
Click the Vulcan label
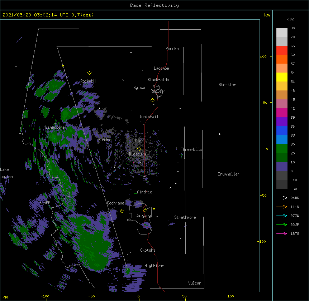(x=195, y=283)
